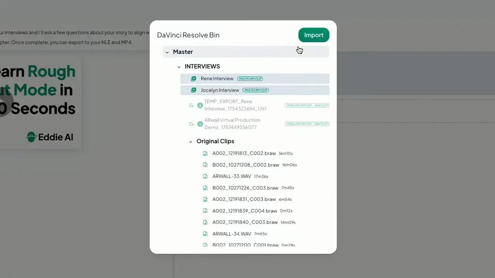Click the file icon for B002_10271208_C002.braw
Screen dimensions: 495x278
205,165
